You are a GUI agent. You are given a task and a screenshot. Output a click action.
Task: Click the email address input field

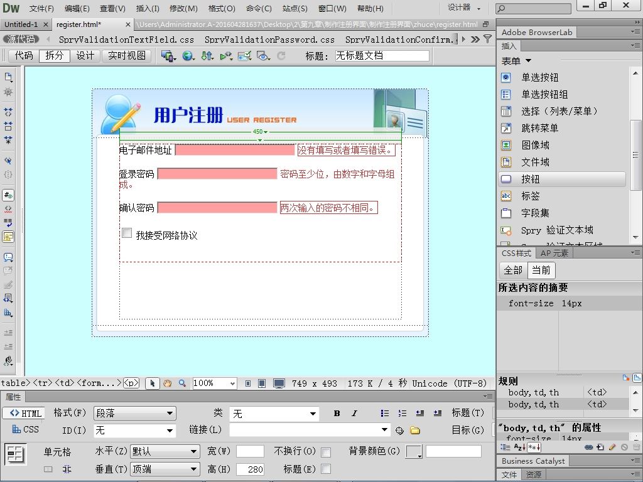(x=235, y=150)
